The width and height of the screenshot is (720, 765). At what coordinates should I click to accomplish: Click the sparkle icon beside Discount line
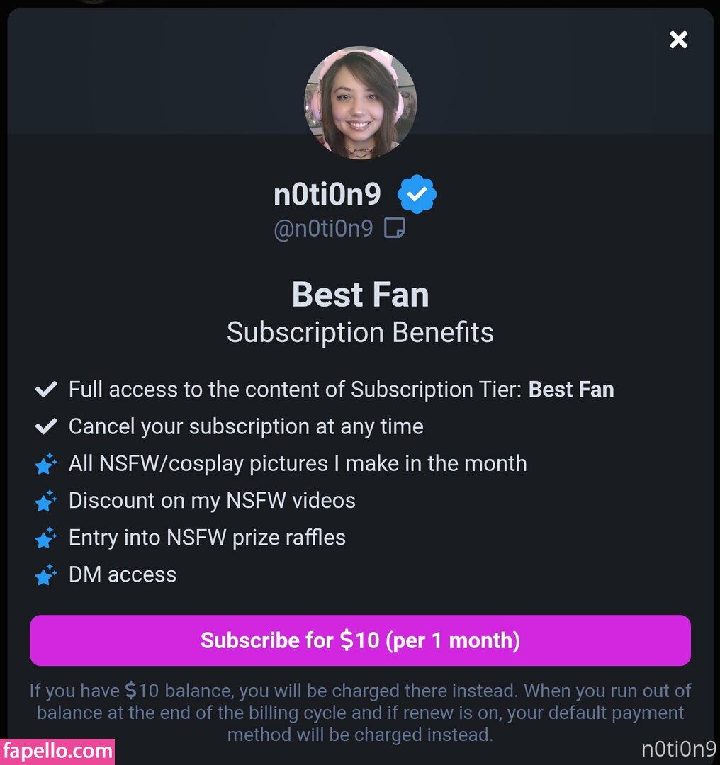point(46,501)
